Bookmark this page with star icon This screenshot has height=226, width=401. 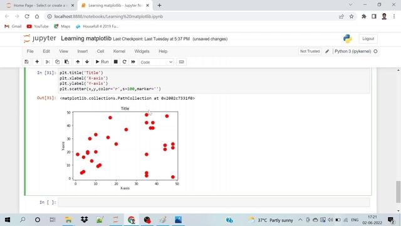352,16
